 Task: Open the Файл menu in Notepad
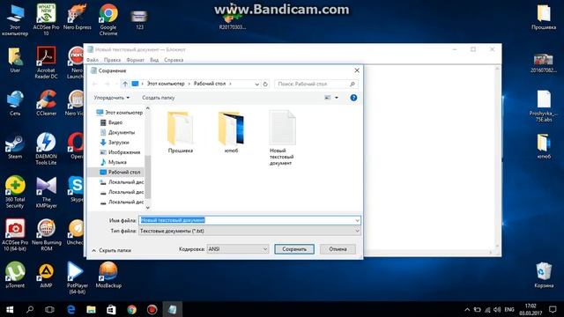93,60
